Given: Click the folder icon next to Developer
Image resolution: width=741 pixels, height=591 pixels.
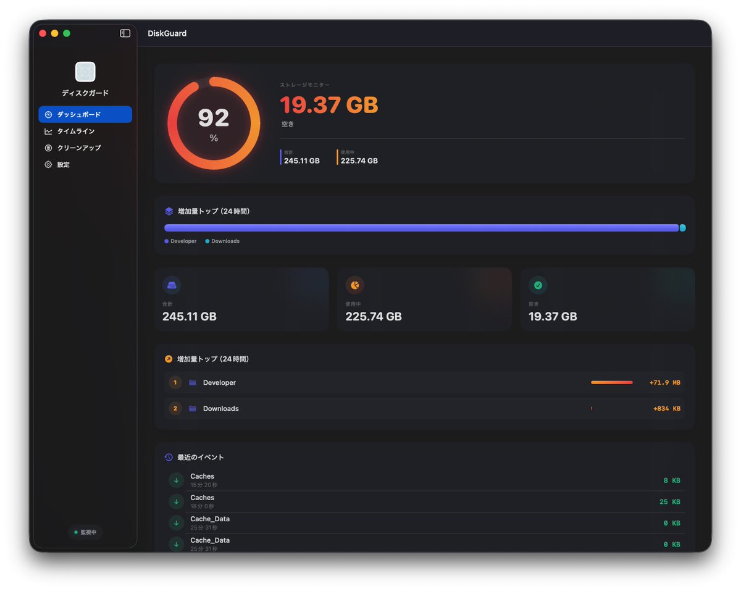Looking at the screenshot, I should (193, 382).
